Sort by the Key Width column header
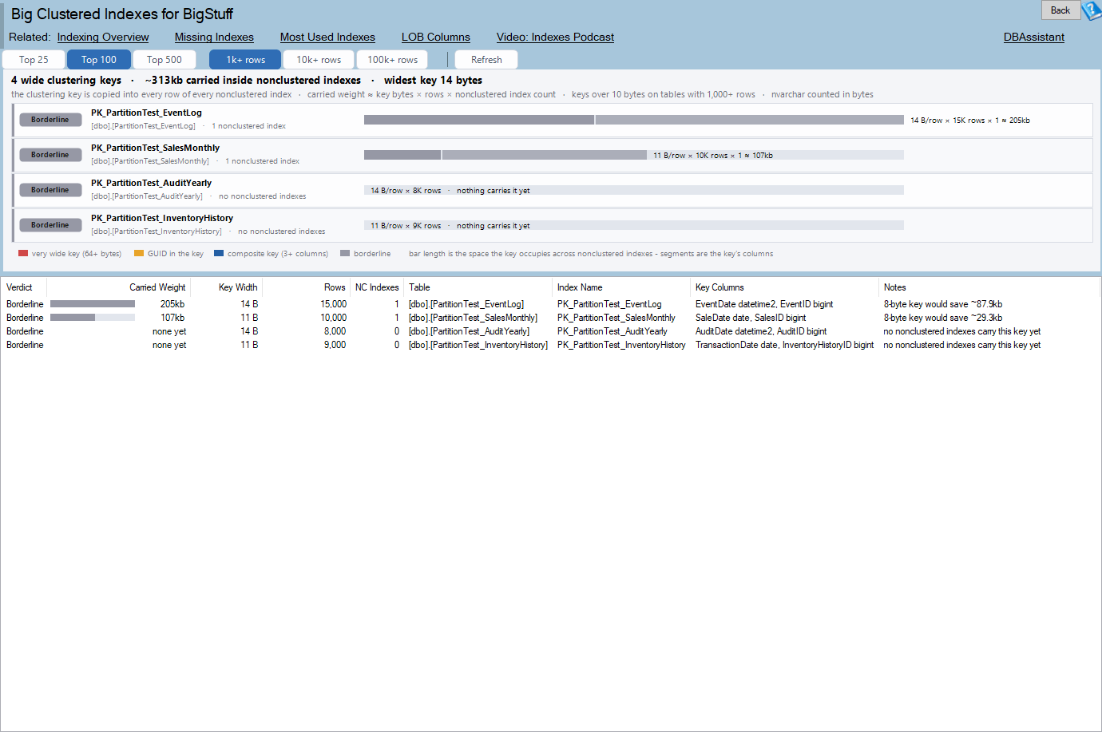 pyautogui.click(x=226, y=287)
